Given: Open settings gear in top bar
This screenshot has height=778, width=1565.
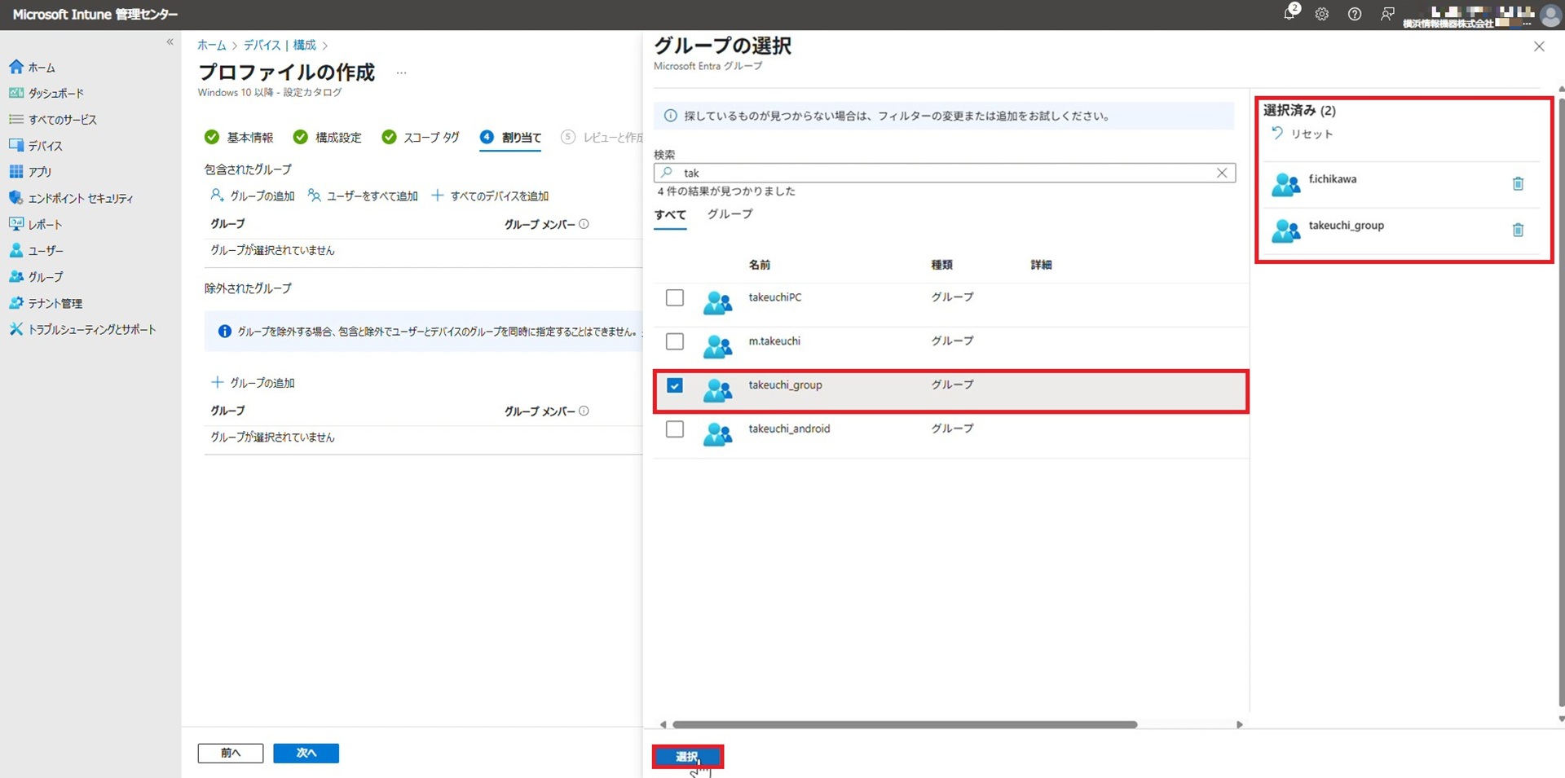Looking at the screenshot, I should [1321, 14].
